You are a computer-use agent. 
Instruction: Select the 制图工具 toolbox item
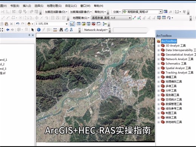pos(171,113)
